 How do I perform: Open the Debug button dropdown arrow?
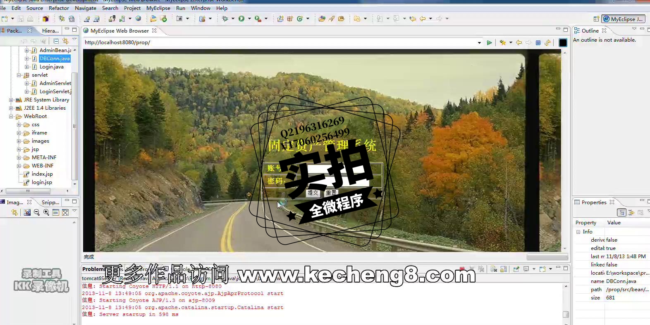coord(233,19)
